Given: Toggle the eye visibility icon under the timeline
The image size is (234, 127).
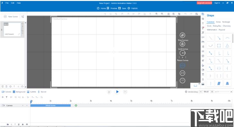Looking at the screenshot, I should click(27, 124).
